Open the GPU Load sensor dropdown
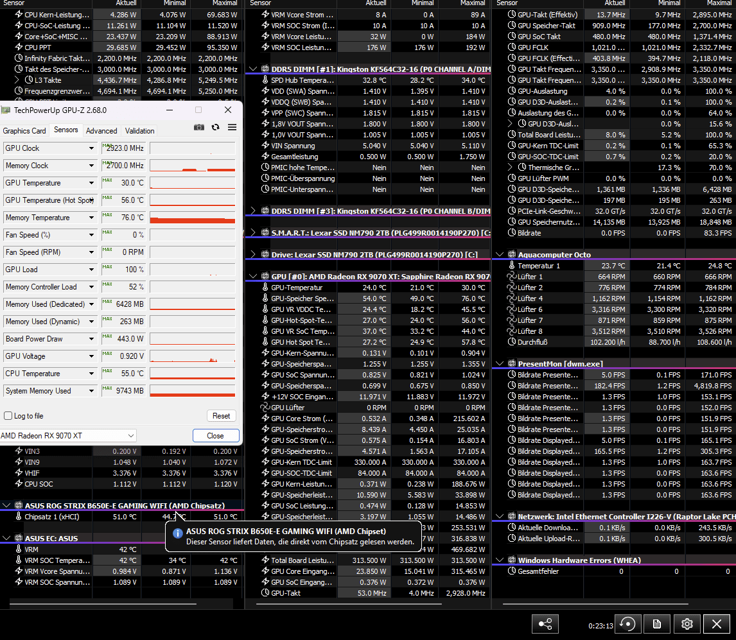This screenshot has height=640, width=736. pyautogui.click(x=92, y=270)
